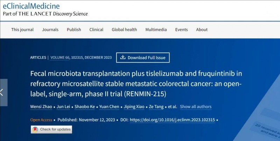This screenshot has width=280, height=141.
Task: Open the eClinicalMedicine logo home link
Action: click(31, 6)
